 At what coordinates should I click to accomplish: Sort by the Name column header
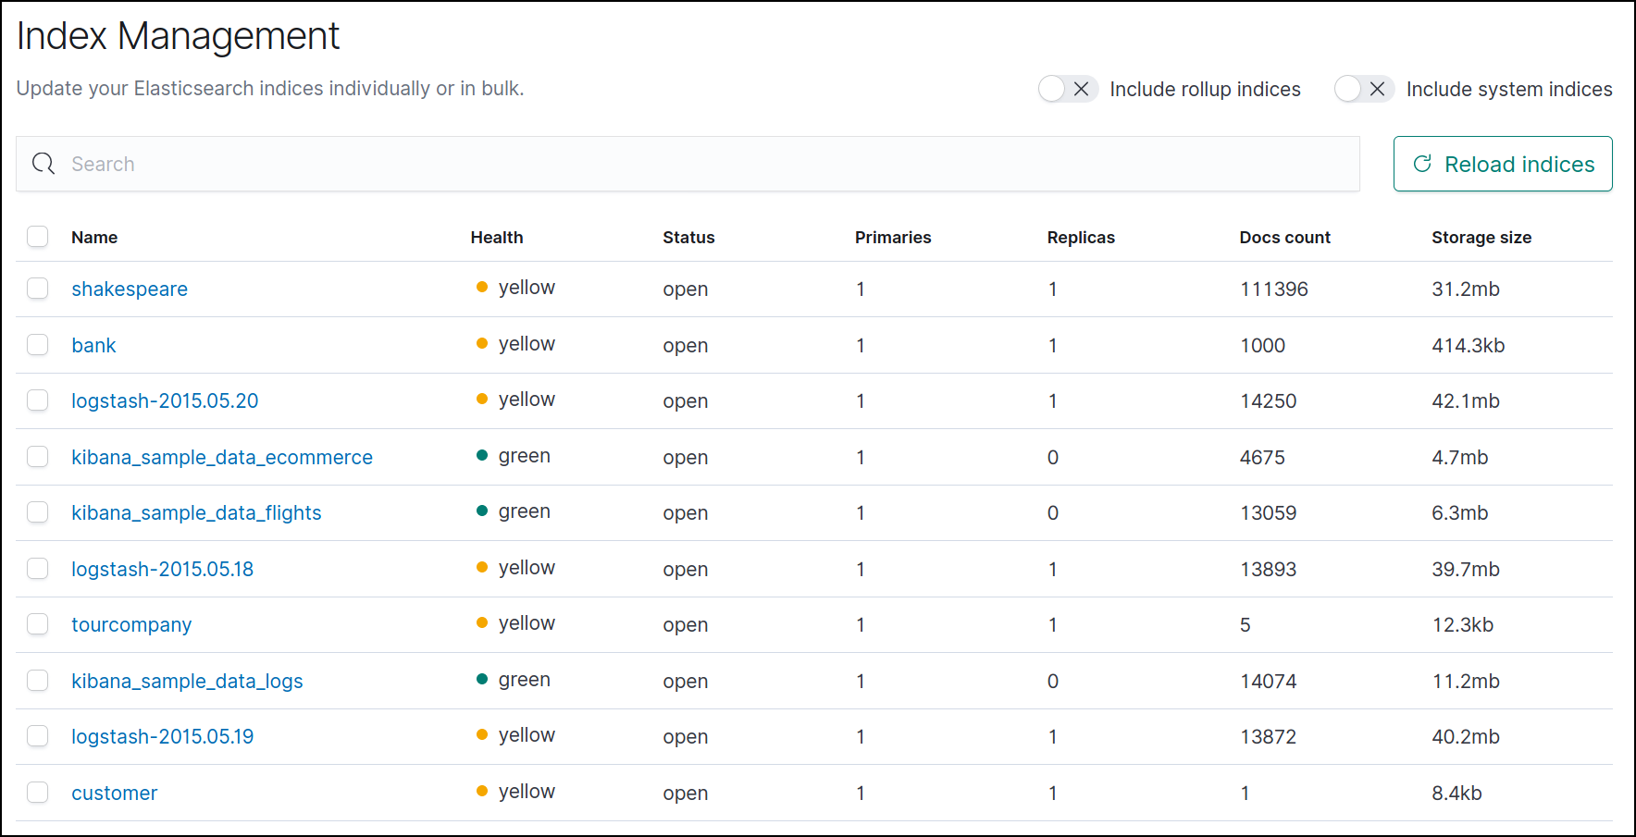(x=94, y=238)
